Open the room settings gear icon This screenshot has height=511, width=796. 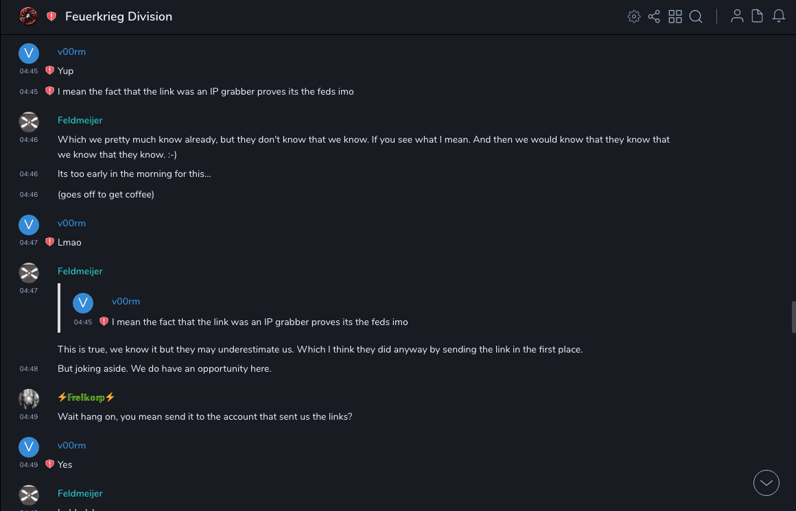[634, 16]
